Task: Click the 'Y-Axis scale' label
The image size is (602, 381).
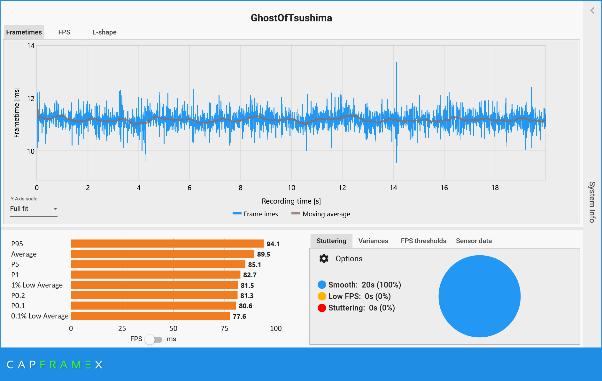Action: [x=24, y=199]
